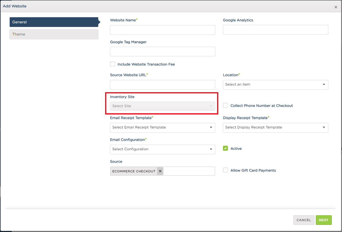
Task: Click the CANCEL button
Action: pos(304,220)
